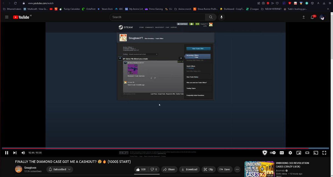Open Multicraft bookmark
Image resolution: width=333 pixels, height=177 pixels.
(x=36, y=9)
